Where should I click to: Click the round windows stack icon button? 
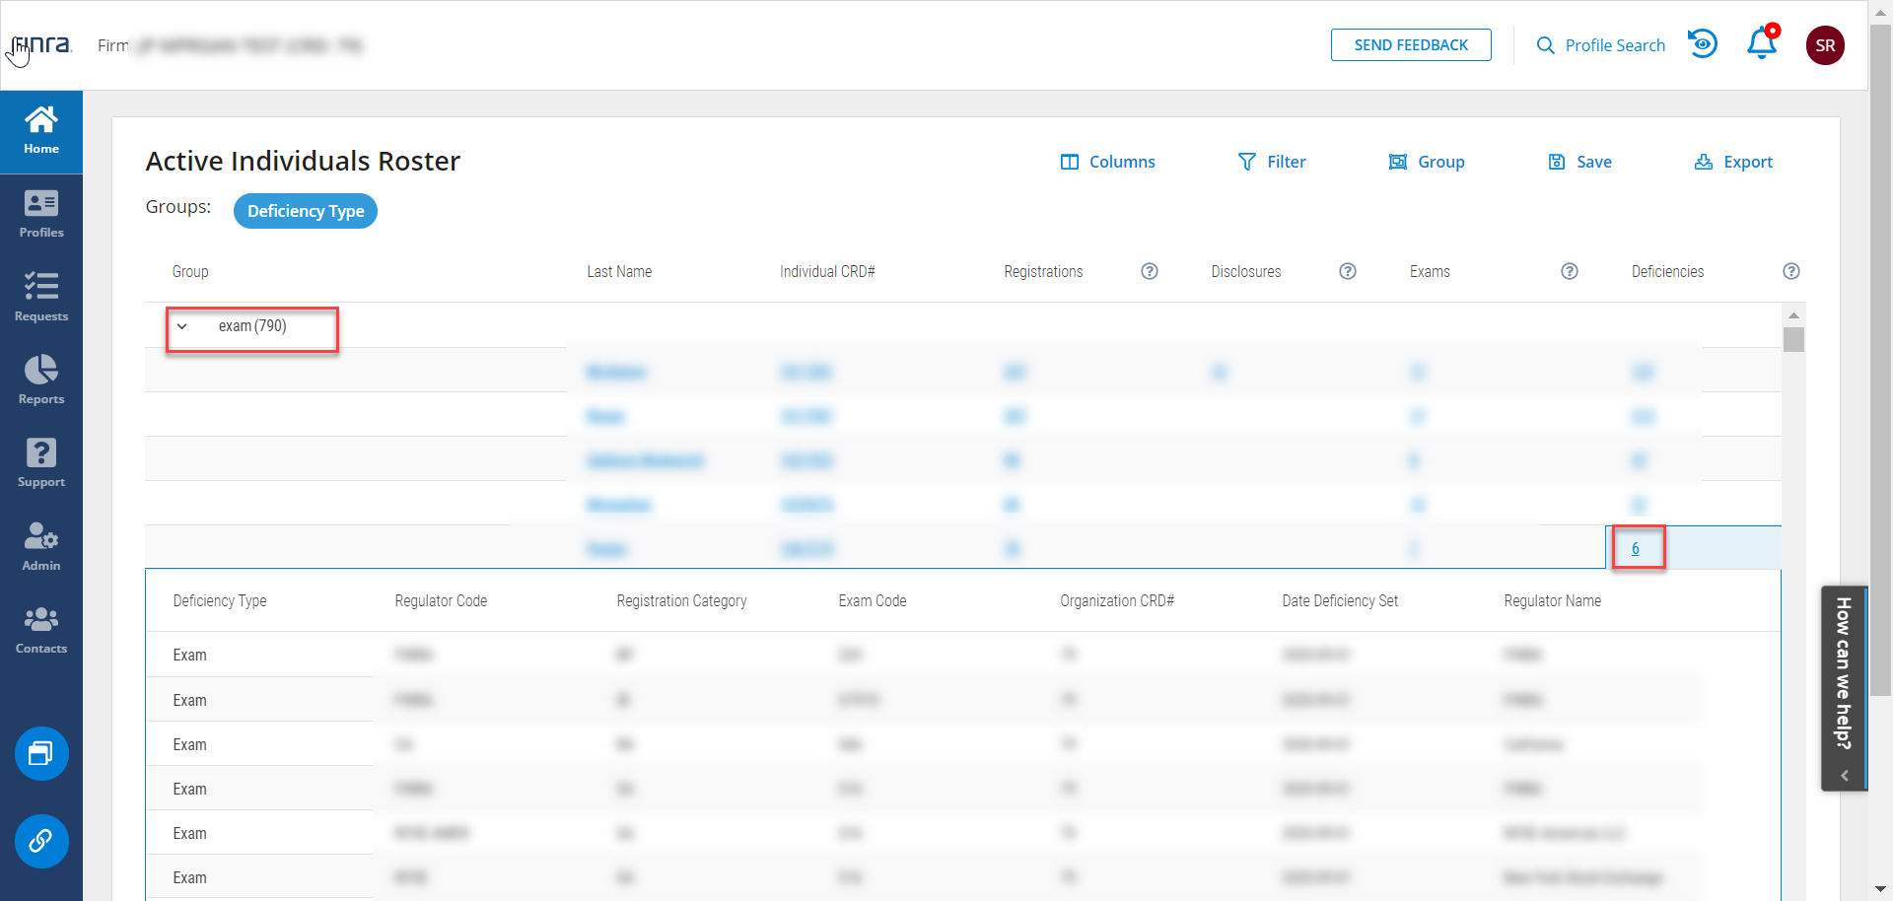[41, 753]
